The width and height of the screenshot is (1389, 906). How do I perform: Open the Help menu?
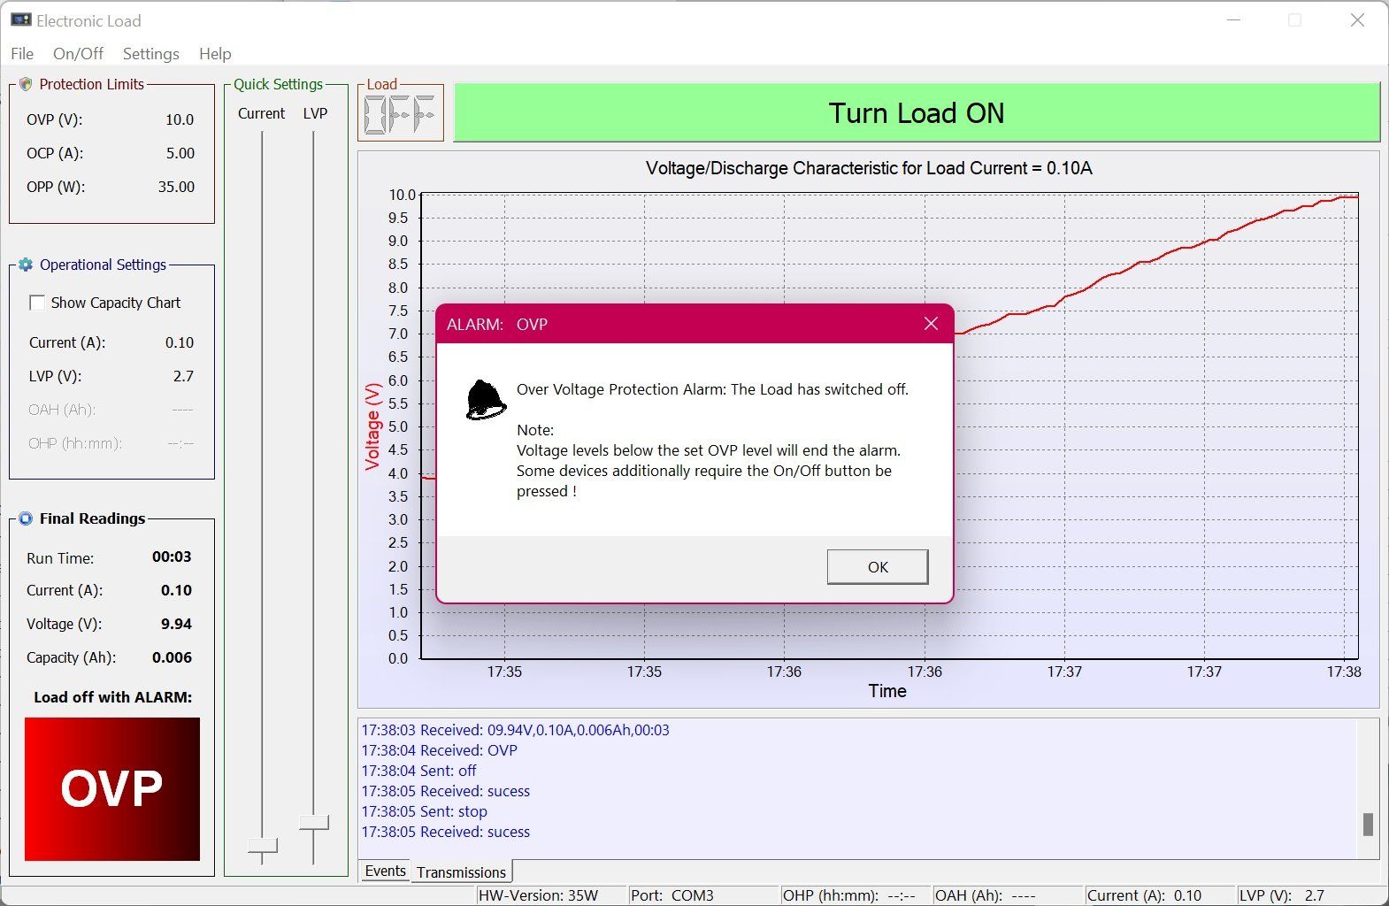pos(215,54)
